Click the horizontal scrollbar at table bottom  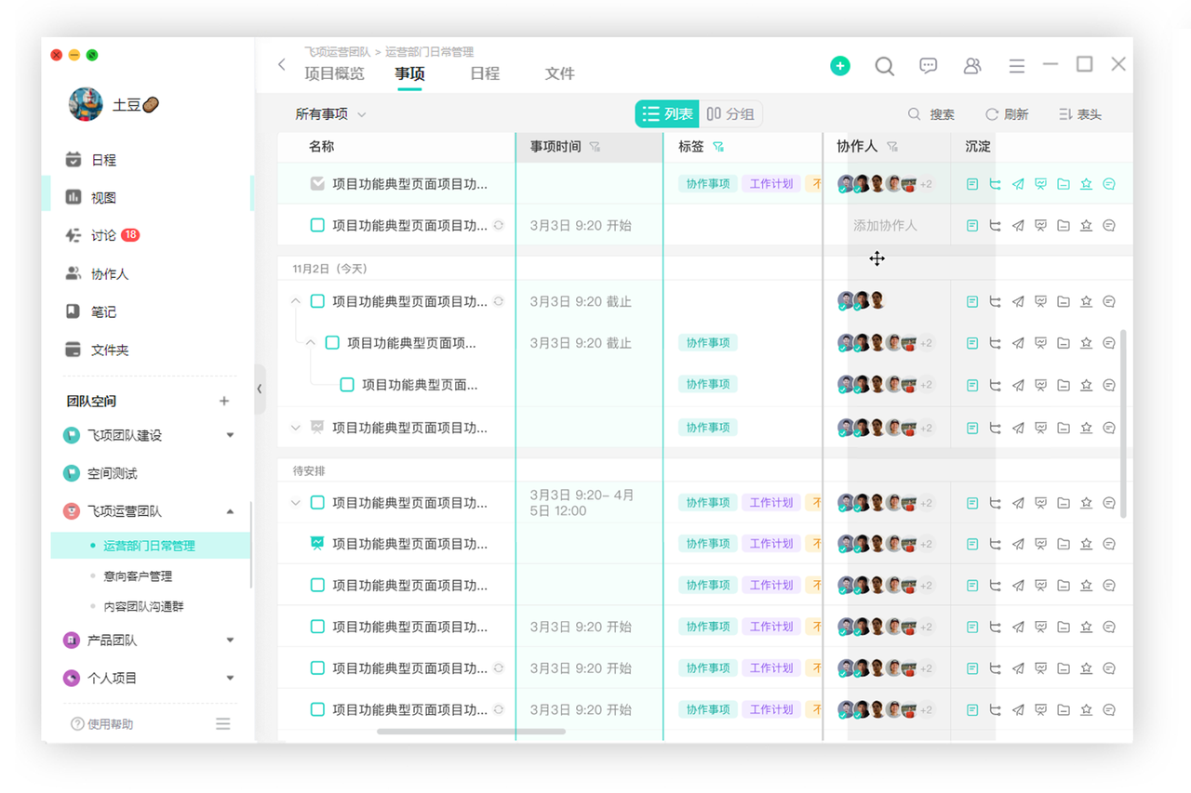[471, 732]
